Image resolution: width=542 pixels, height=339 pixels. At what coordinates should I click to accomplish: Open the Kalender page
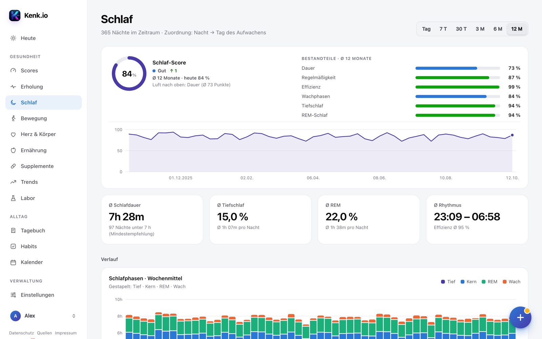pyautogui.click(x=43, y=262)
